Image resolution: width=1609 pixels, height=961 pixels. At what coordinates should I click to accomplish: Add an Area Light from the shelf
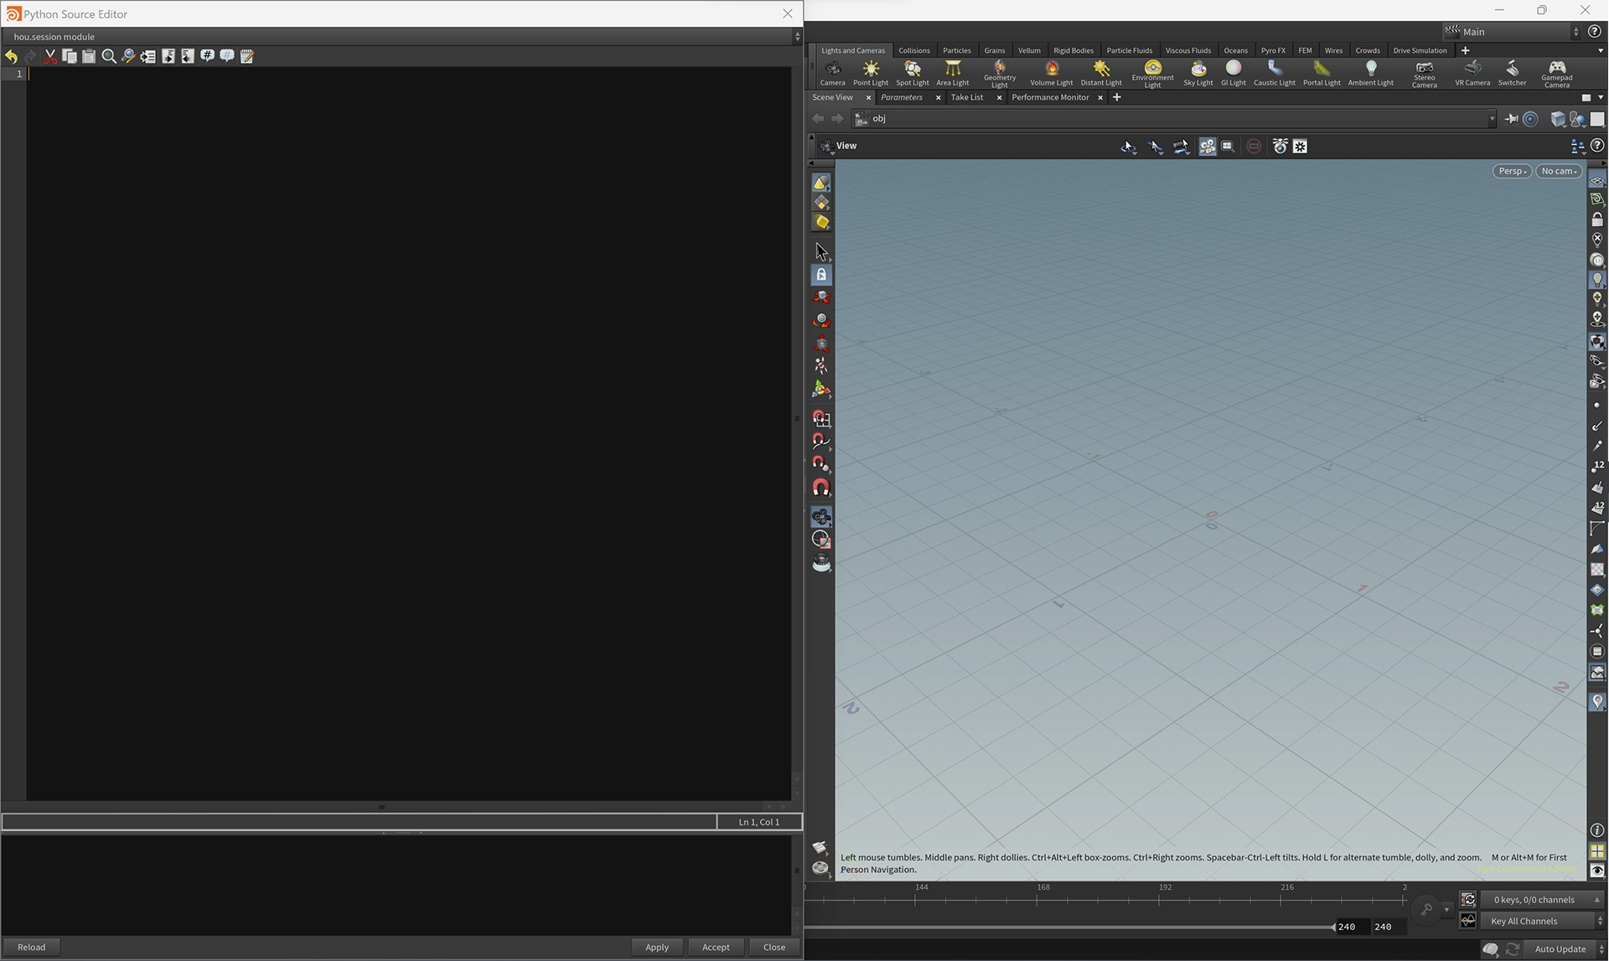[x=953, y=73]
